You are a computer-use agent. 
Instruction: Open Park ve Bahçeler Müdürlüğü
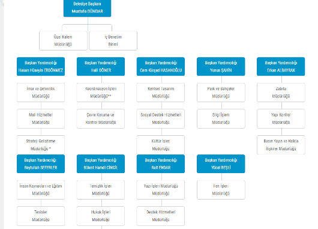pyautogui.click(x=221, y=93)
